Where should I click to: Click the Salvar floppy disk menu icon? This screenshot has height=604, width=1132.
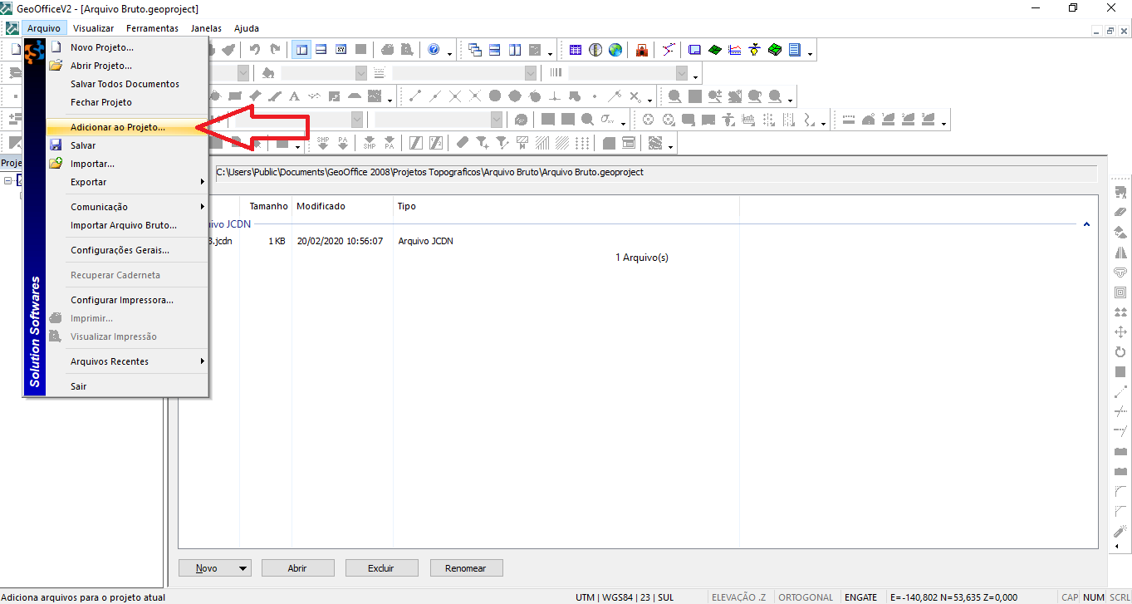pyautogui.click(x=56, y=145)
